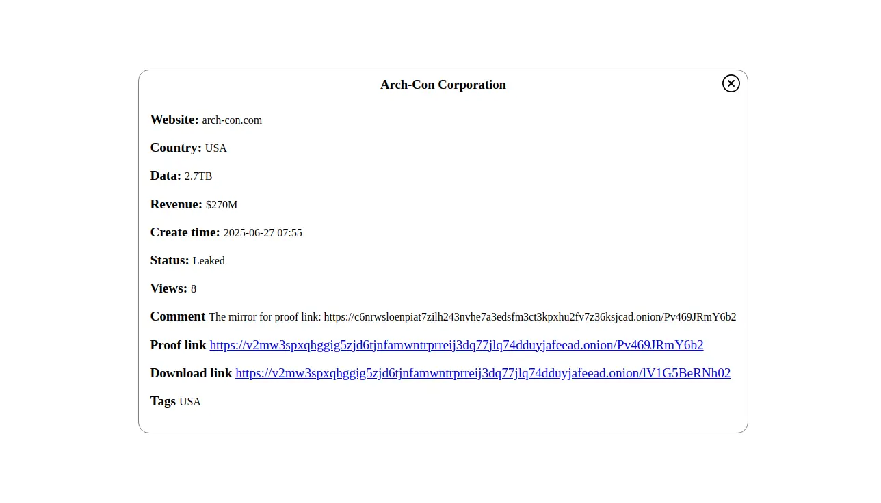Click the views count 8
Image resolution: width=881 pixels, height=503 pixels.
[x=194, y=289]
